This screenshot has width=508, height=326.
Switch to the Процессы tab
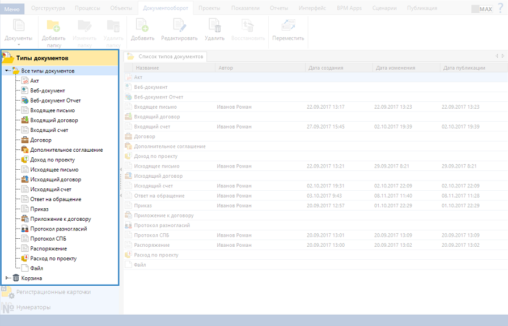click(x=87, y=8)
